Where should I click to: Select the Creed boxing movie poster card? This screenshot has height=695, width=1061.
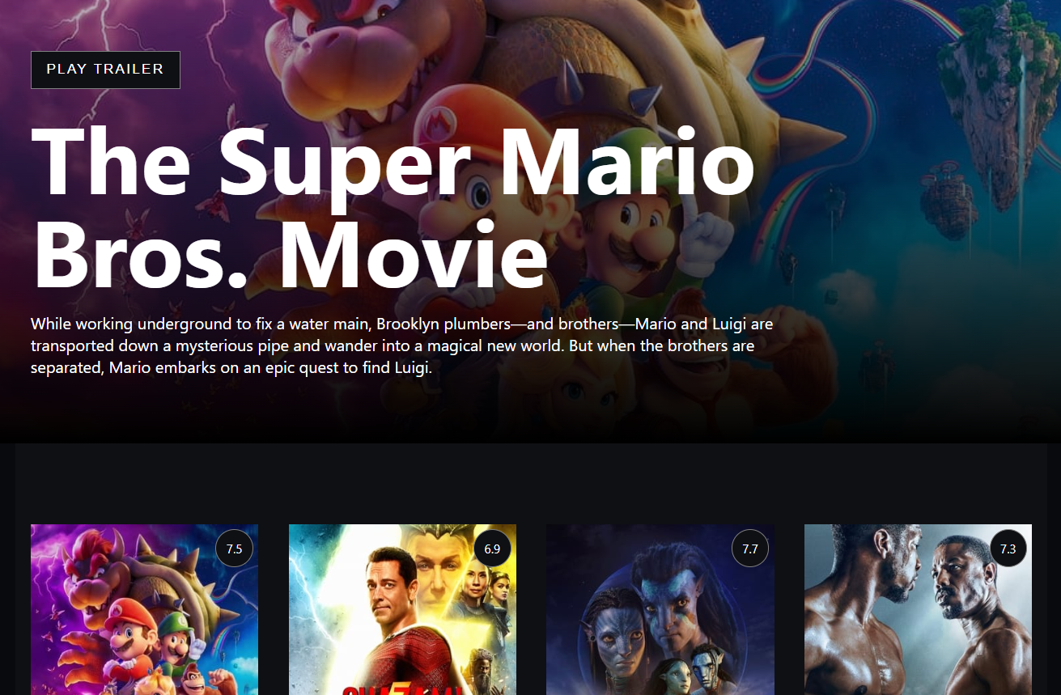(x=918, y=609)
